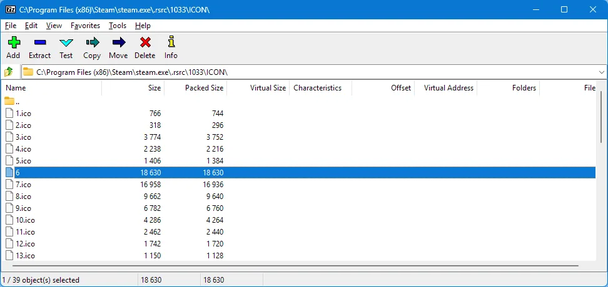Sort by Packed Size column header
Image resolution: width=608 pixels, height=287 pixels.
pyautogui.click(x=196, y=88)
